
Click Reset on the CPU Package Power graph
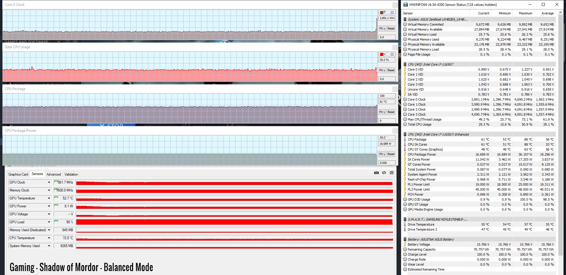coord(391,154)
